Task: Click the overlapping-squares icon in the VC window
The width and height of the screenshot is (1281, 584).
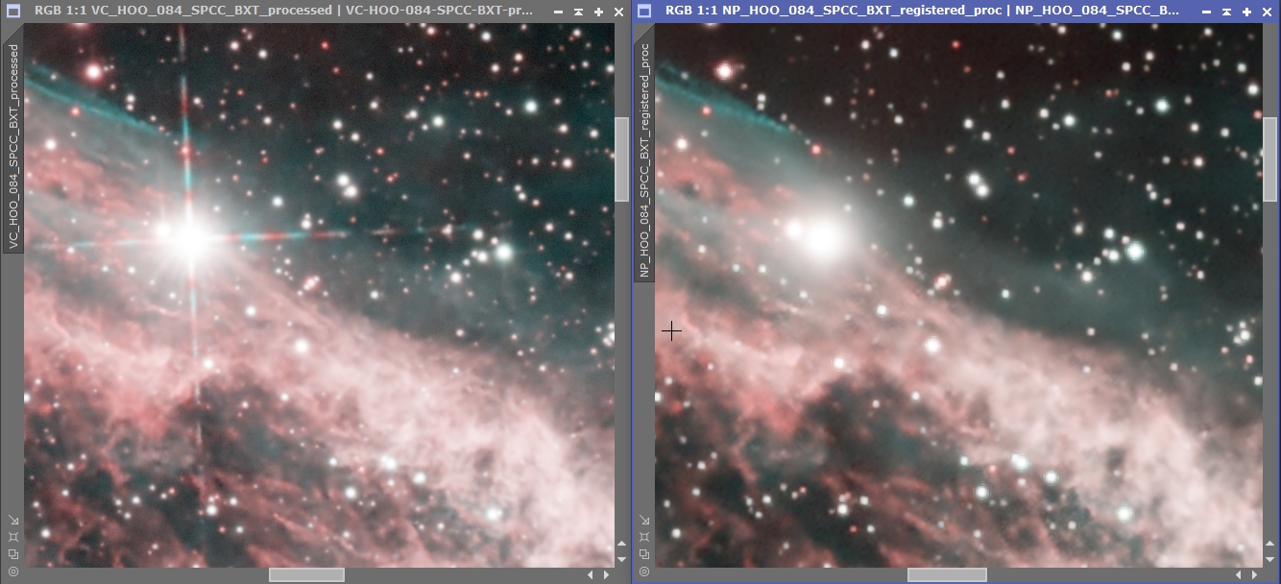Action: 12,554
